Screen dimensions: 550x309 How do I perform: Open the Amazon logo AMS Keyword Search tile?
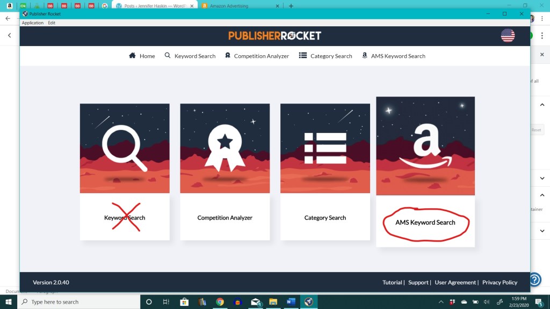[425, 146]
